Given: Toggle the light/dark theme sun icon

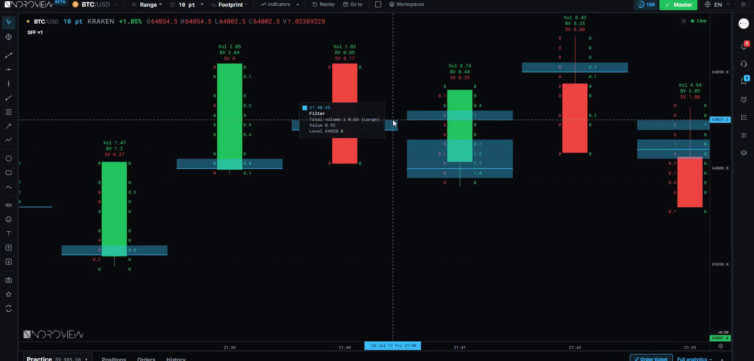Looking at the screenshot, I should 743,5.
